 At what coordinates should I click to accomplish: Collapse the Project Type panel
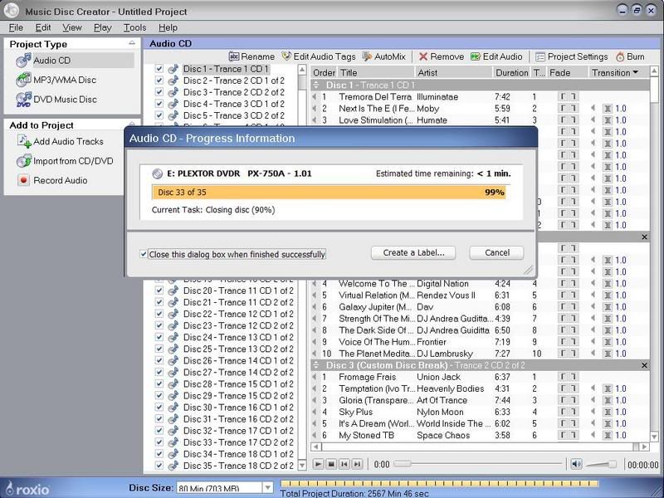tap(132, 43)
